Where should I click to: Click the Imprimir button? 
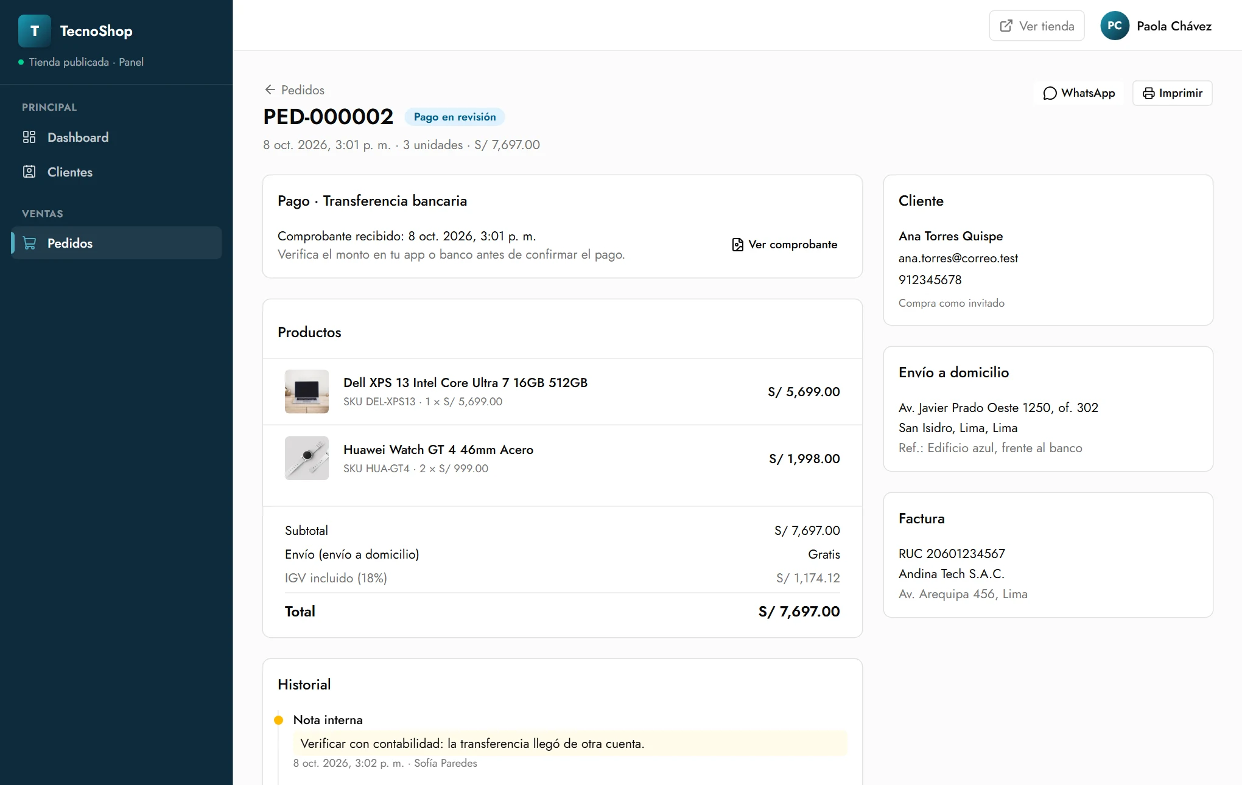(x=1172, y=93)
